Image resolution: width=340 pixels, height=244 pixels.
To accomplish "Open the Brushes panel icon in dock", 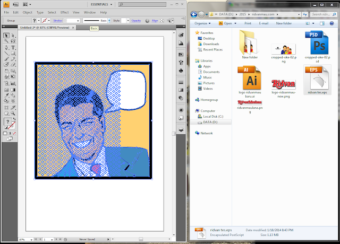I will click(181, 63).
